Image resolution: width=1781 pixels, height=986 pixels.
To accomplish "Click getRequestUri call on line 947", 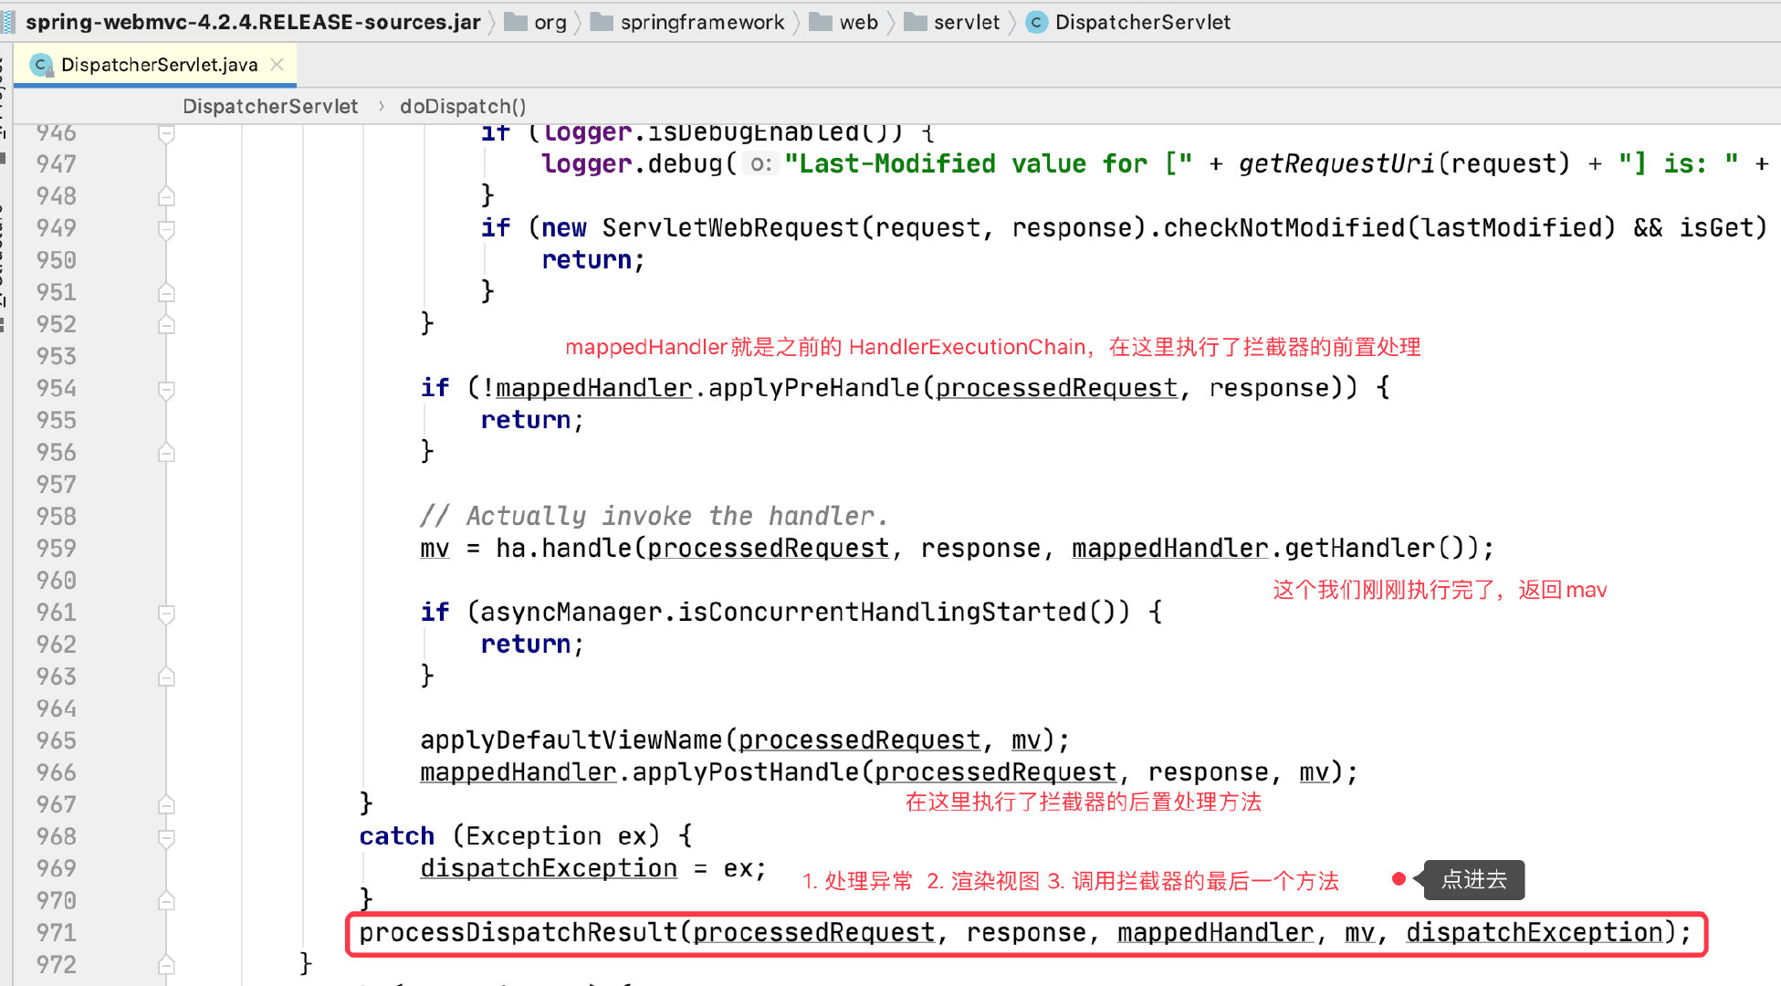I will [x=1337, y=163].
